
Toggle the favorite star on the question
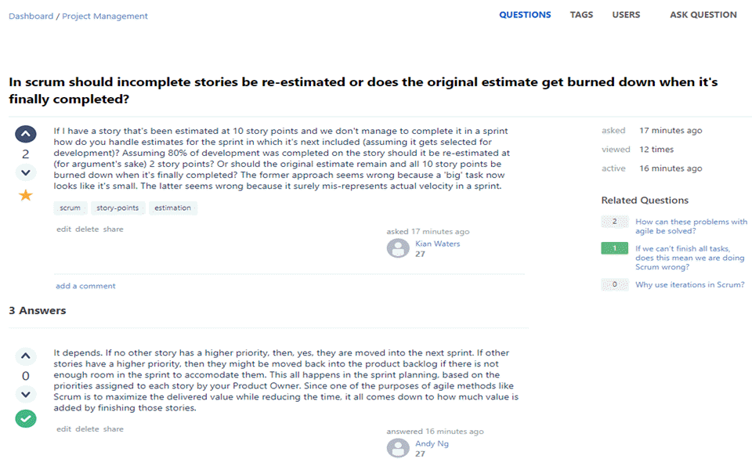26,195
